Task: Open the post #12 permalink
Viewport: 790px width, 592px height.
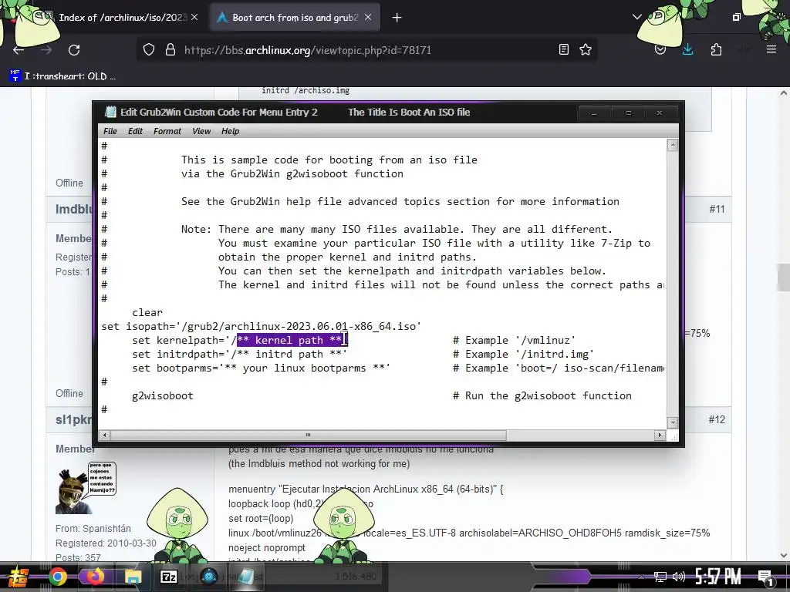Action: (717, 419)
